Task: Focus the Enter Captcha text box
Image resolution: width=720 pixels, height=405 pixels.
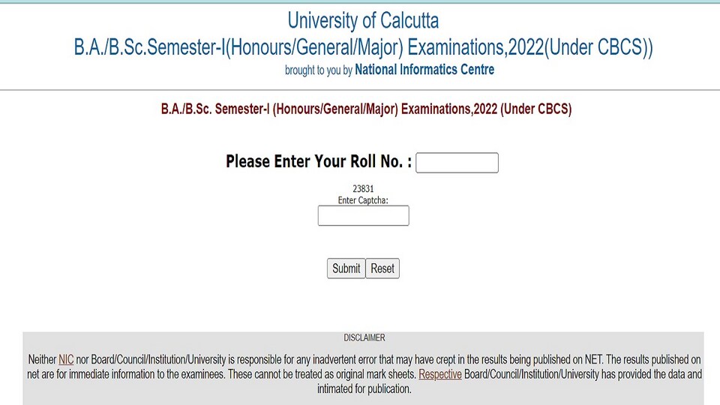Action: pos(363,215)
